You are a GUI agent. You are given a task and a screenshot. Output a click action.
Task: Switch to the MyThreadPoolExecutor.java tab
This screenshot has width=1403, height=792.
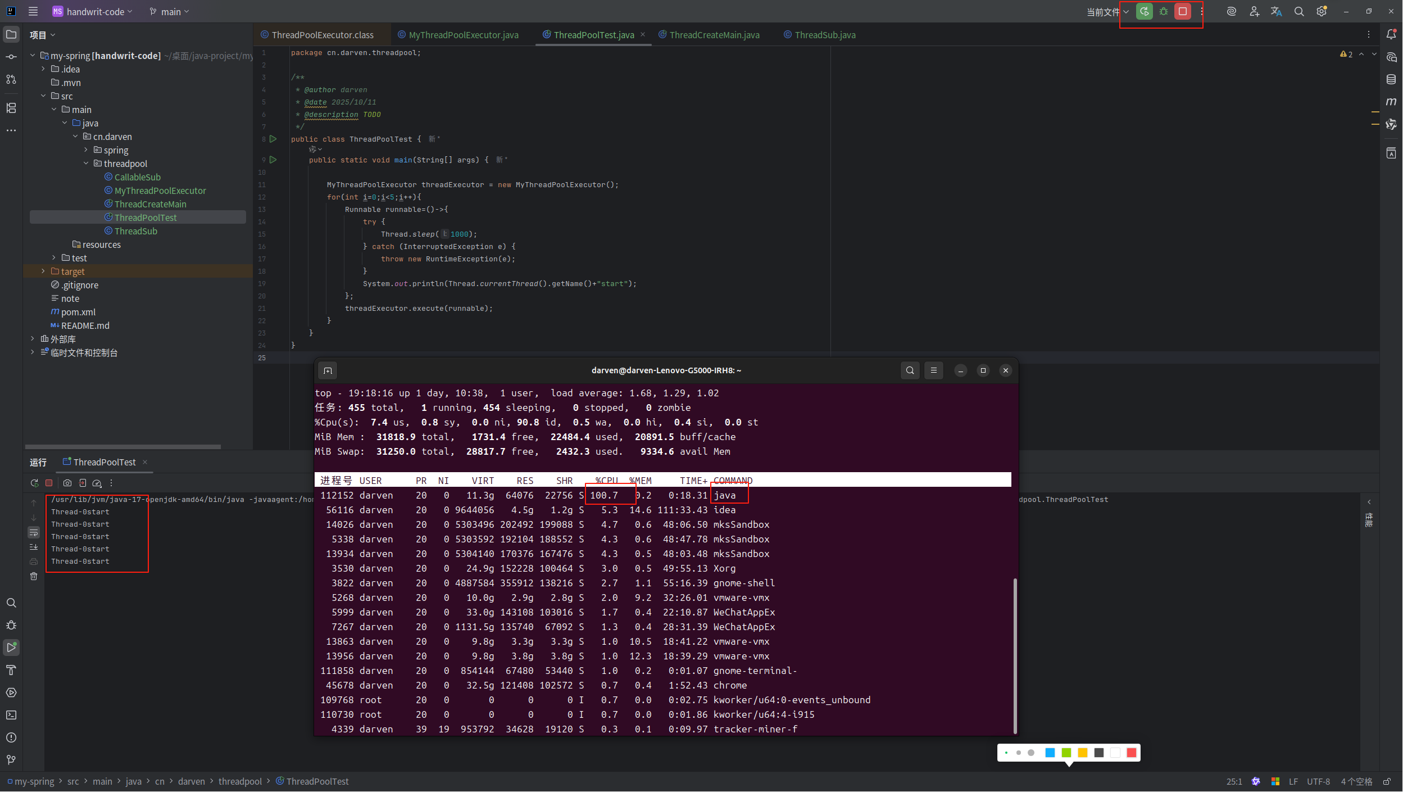pyautogui.click(x=463, y=35)
